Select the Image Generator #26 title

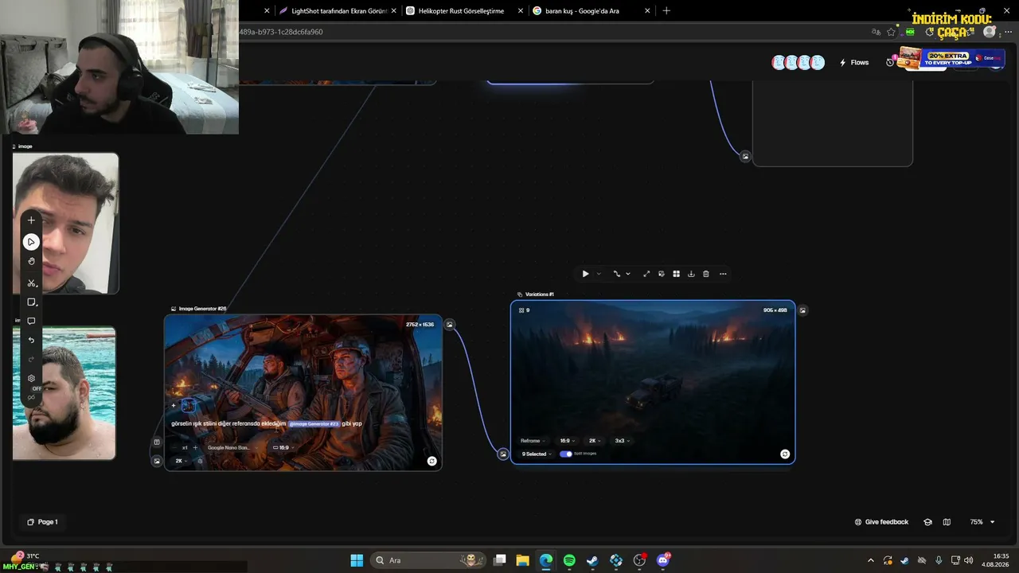pyautogui.click(x=202, y=309)
